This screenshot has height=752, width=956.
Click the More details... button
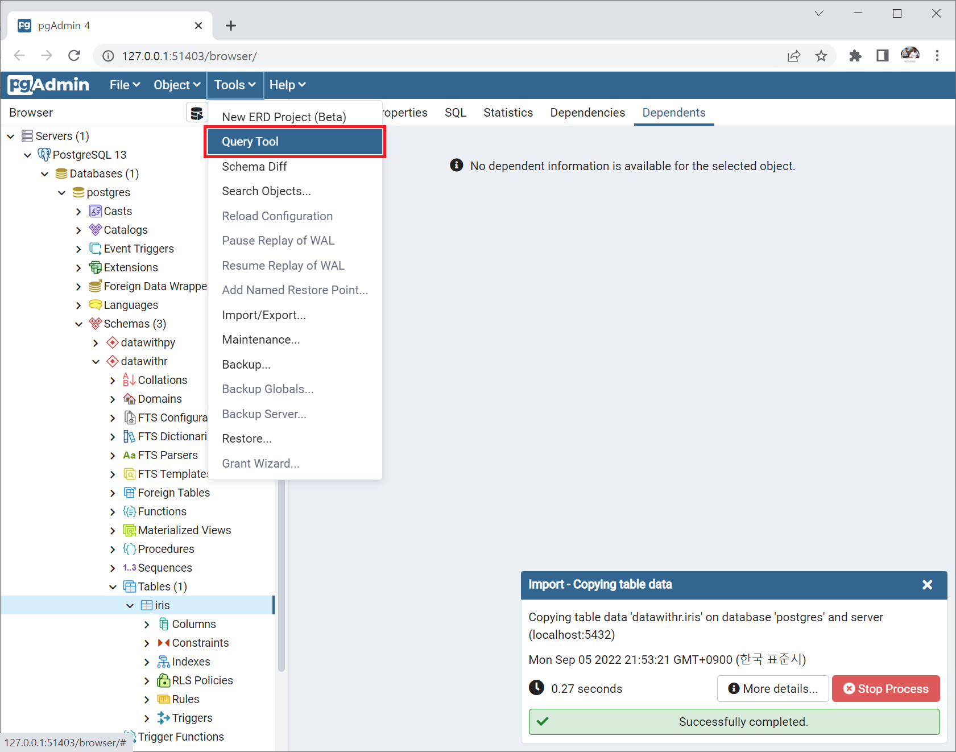[773, 689]
